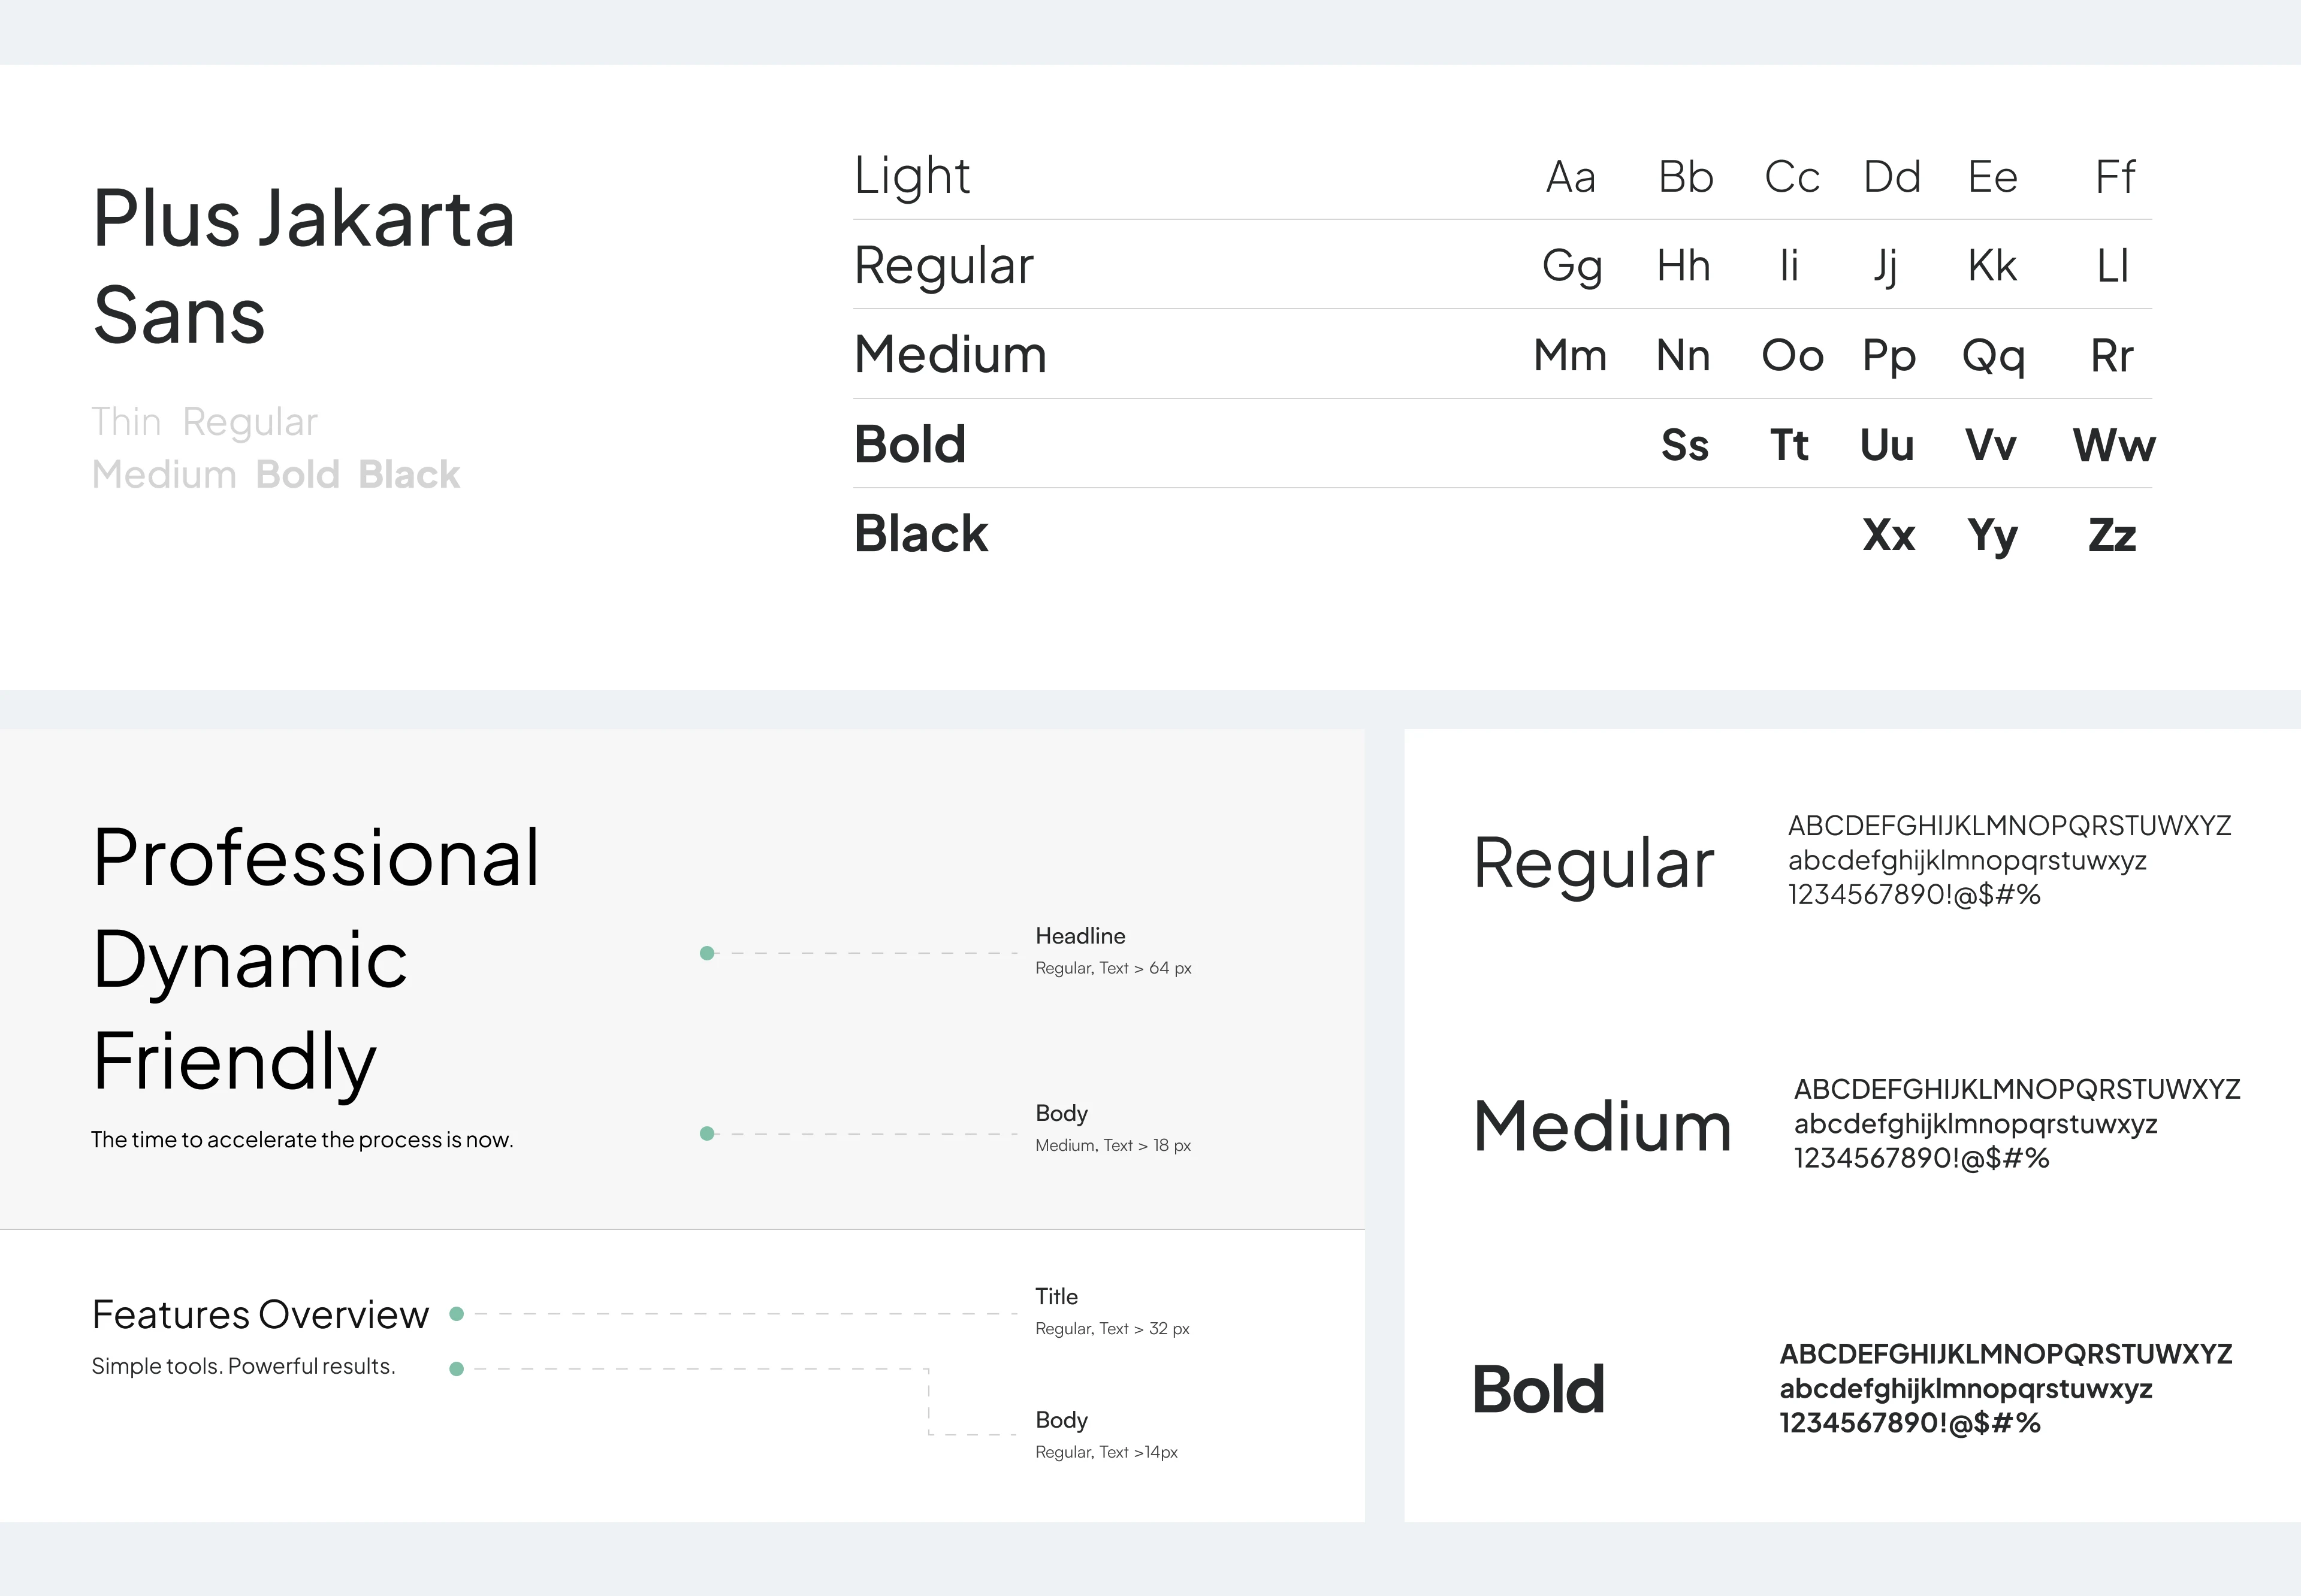The image size is (2301, 1596).
Task: Click the 'Zz' black letter sample
Action: click(2111, 535)
